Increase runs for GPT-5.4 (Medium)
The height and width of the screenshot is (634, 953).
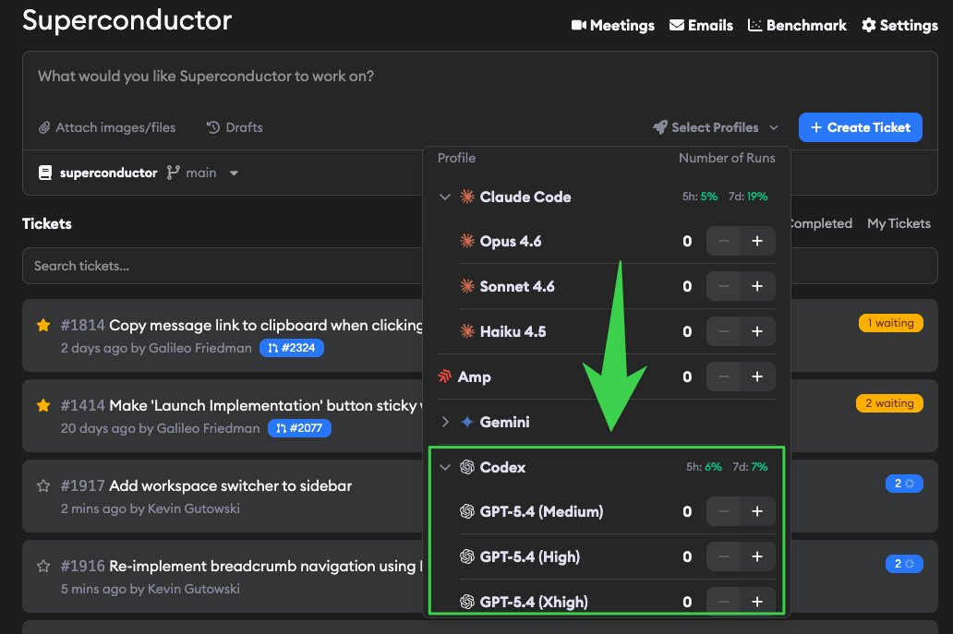click(757, 511)
